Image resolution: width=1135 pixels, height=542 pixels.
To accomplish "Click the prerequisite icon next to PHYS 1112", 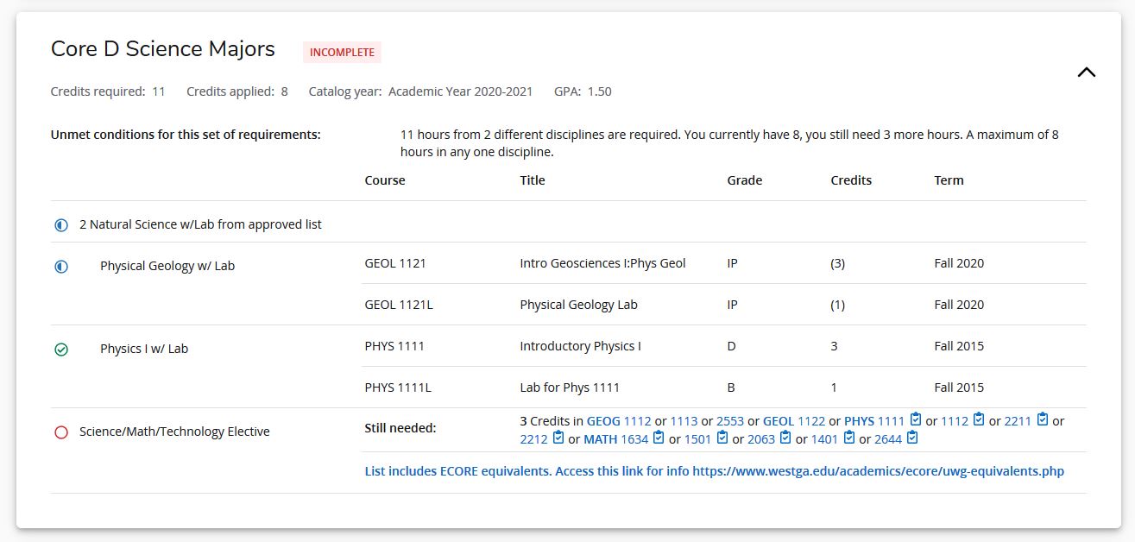I will 979,420.
